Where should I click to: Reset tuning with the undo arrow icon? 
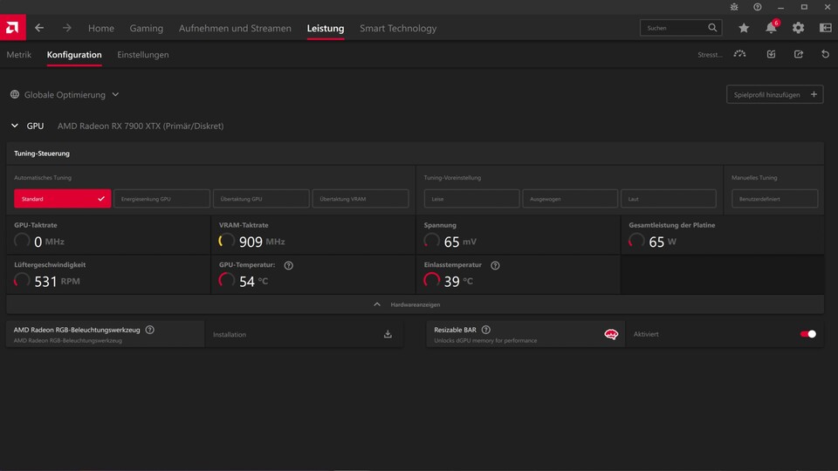click(825, 54)
